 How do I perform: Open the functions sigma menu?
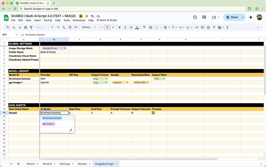tap(227, 27)
